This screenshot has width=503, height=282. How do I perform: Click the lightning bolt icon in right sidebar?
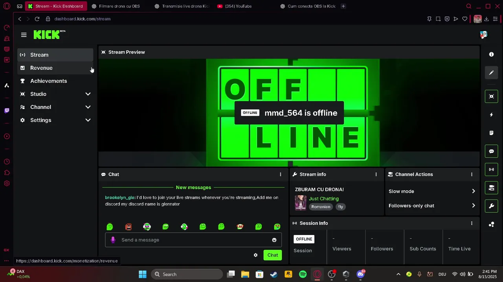point(491,115)
